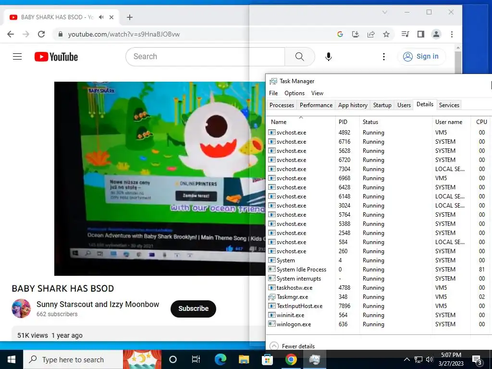Select the TextInputHost.exe row
Screen dimensions: 492x369
(380, 306)
